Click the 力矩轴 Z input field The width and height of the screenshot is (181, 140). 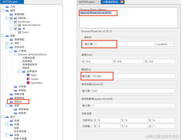[x=164, y=126]
